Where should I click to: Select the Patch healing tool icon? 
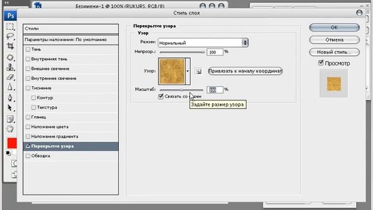pyautogui.click(x=10, y=57)
